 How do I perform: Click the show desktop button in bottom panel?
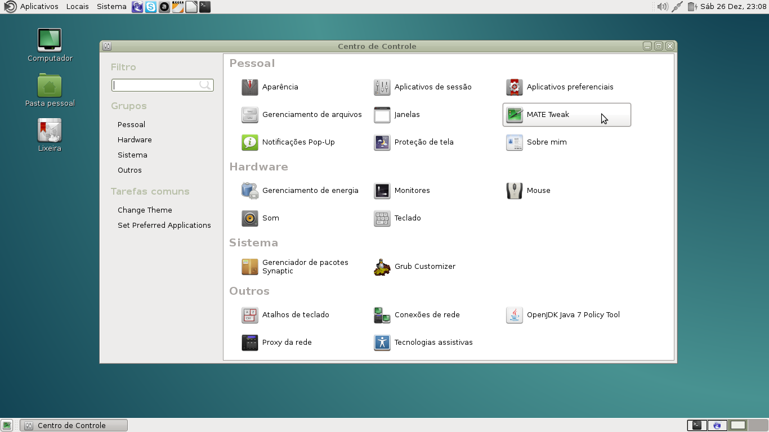point(7,425)
